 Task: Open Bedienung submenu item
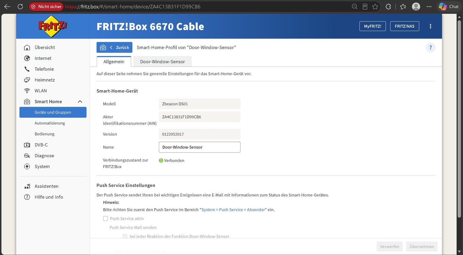coord(45,134)
